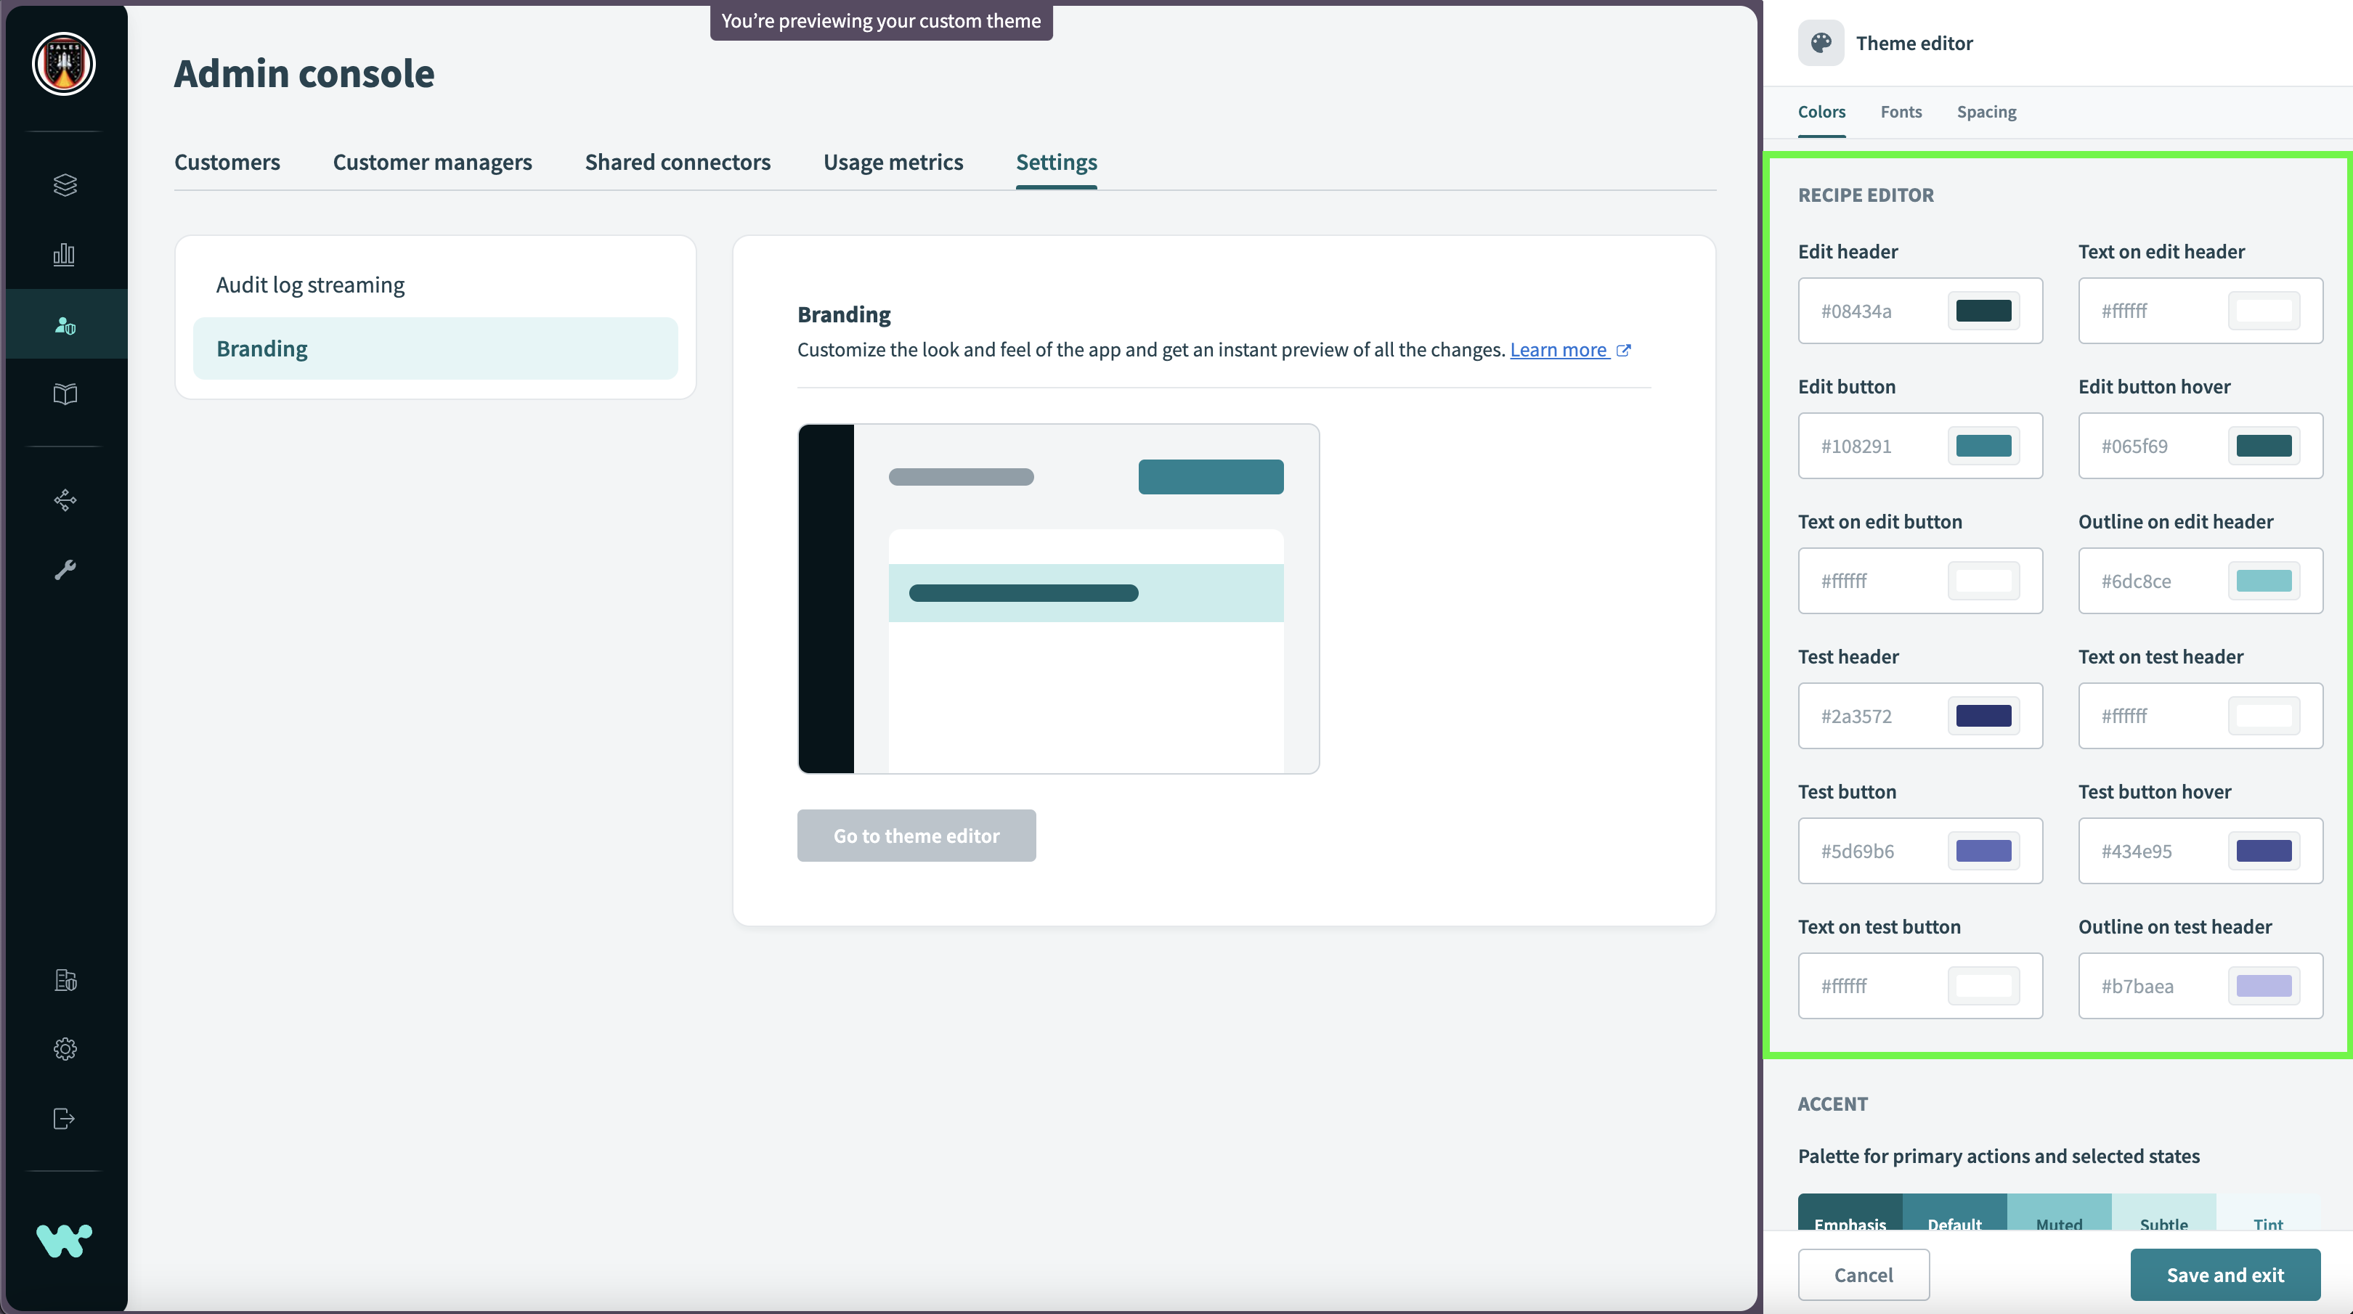Select Audit log streaming in the settings list
This screenshot has height=1314, width=2353.
309,284
